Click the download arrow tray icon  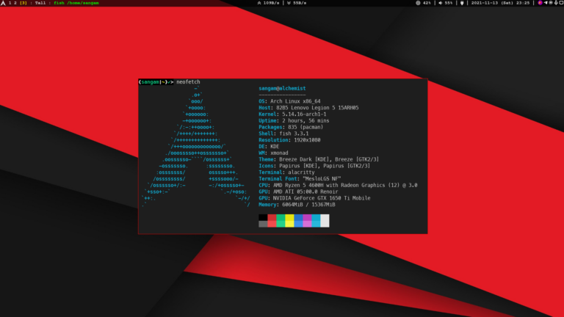tap(556, 3)
